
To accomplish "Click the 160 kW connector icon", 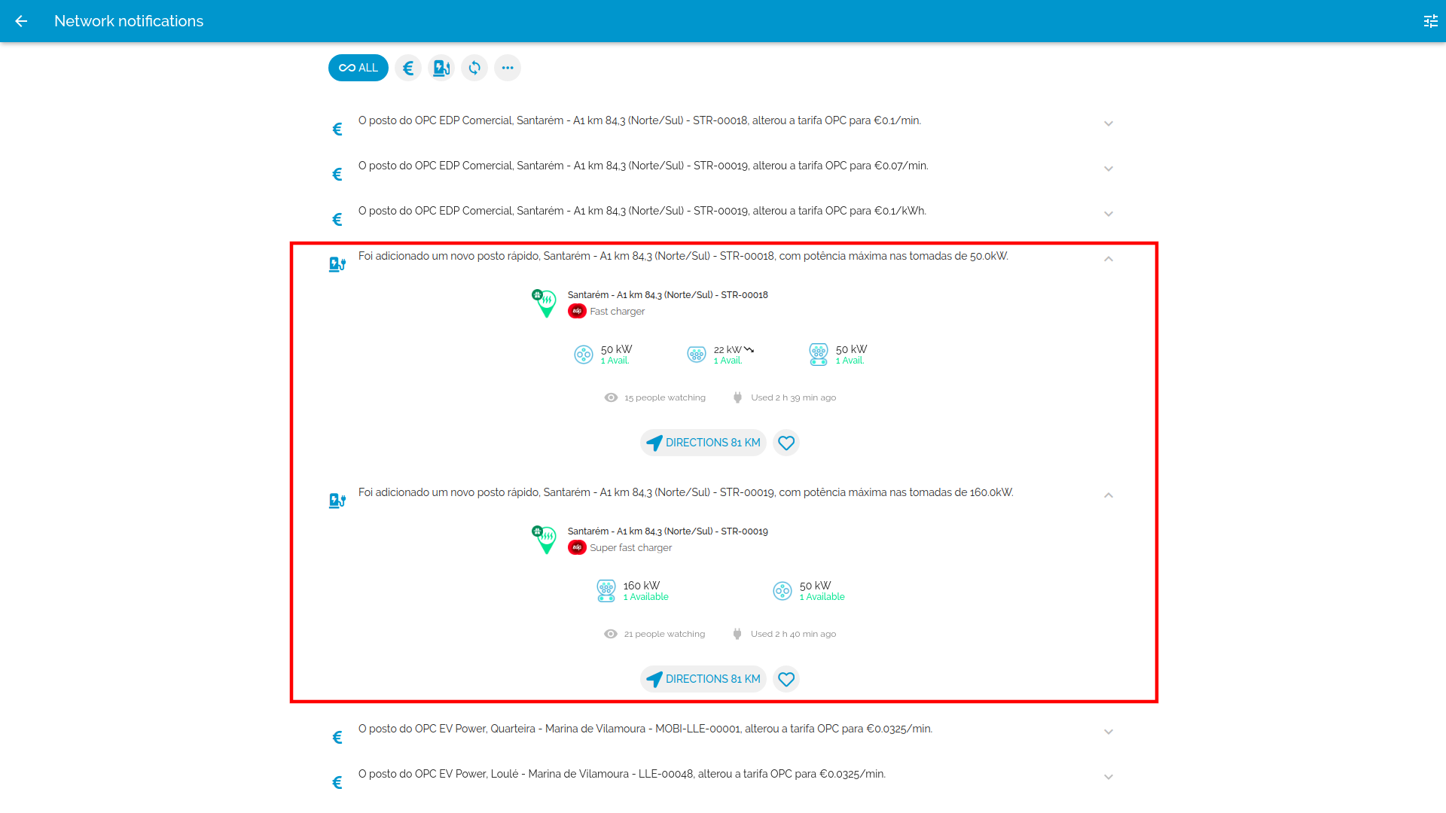I will pyautogui.click(x=606, y=591).
